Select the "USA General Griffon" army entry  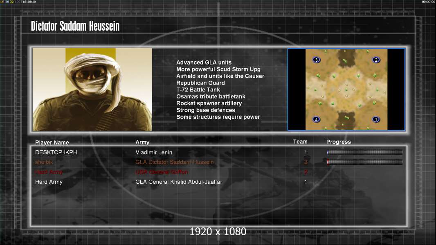click(x=162, y=172)
